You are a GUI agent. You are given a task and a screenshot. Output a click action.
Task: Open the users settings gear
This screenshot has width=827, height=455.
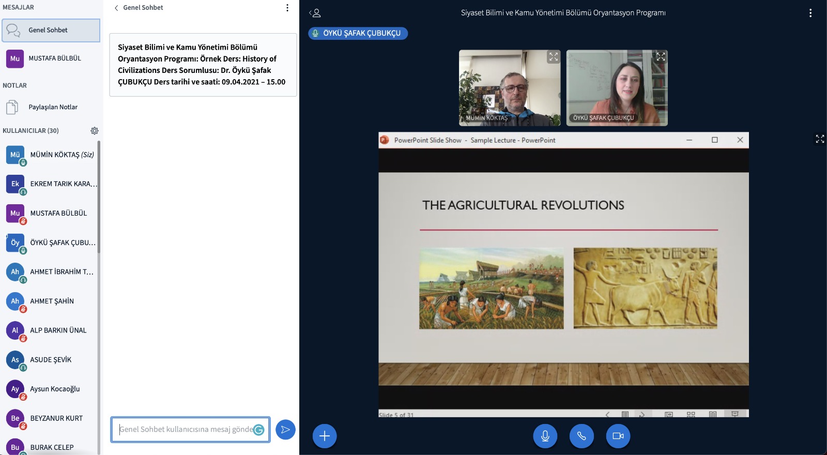pos(95,131)
